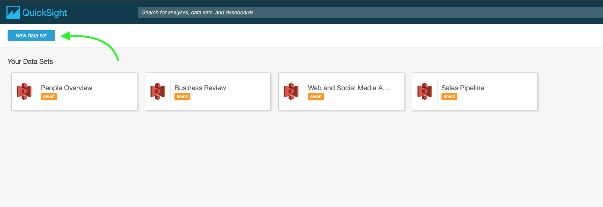Click the SPICE badge under People Overview
Image resolution: width=603 pixels, height=207 pixels.
point(49,97)
